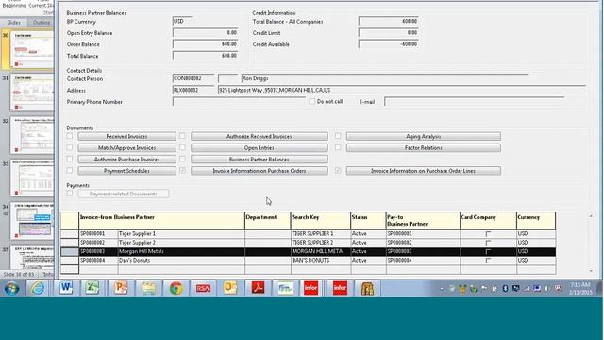Select slide 31 thumbnail

pos(31,93)
